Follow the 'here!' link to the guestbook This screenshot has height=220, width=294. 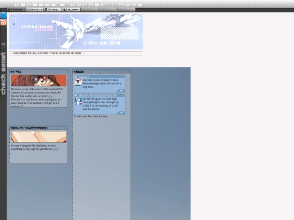click(x=55, y=149)
